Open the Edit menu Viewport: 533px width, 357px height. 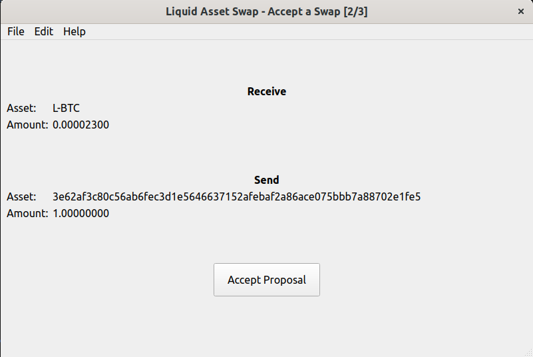pyautogui.click(x=44, y=31)
